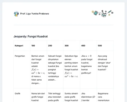The image size is (127, 102).
Task: Click the 'Jika a > 0' question cell
Action: pos(88,70)
